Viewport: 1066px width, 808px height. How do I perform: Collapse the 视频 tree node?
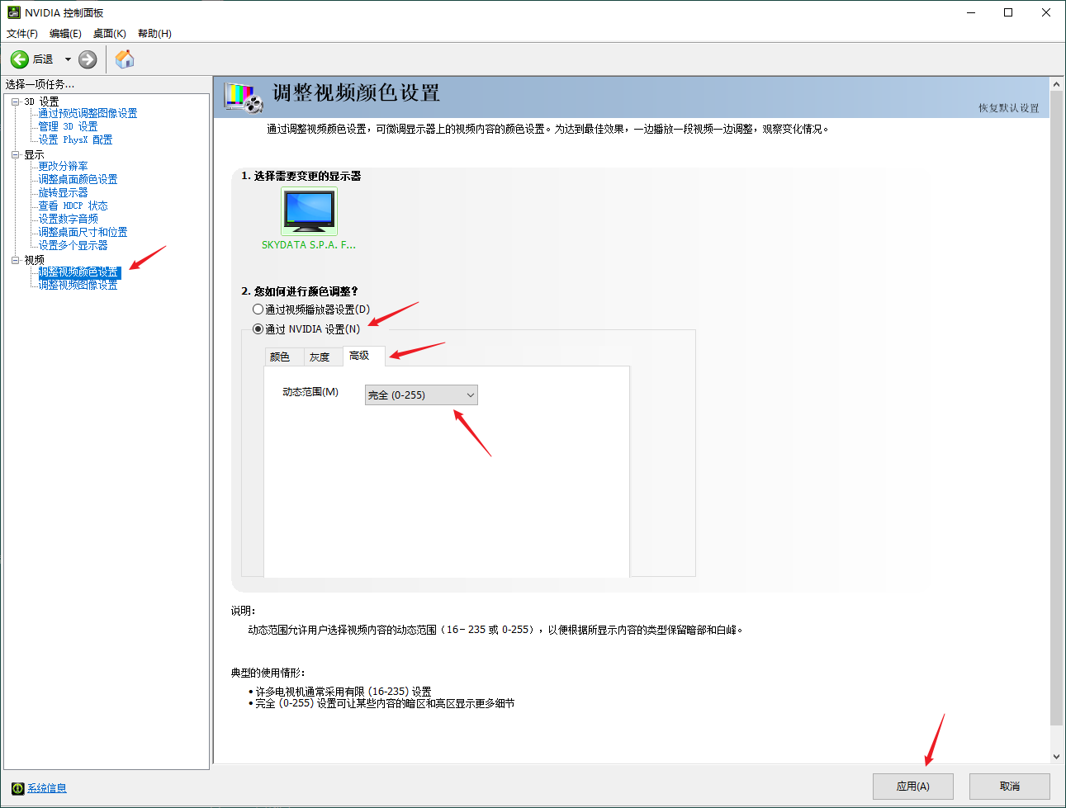pos(16,260)
